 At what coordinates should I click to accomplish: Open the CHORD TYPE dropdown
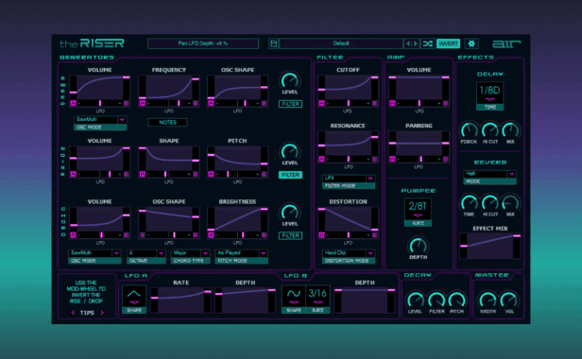tap(190, 253)
